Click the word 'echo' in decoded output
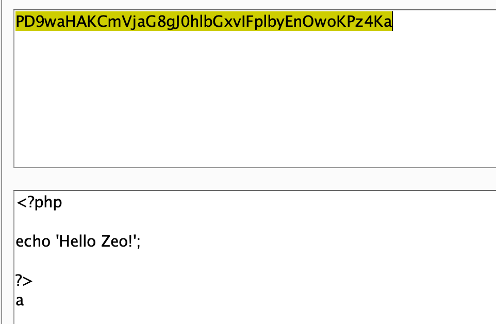 tap(33, 241)
